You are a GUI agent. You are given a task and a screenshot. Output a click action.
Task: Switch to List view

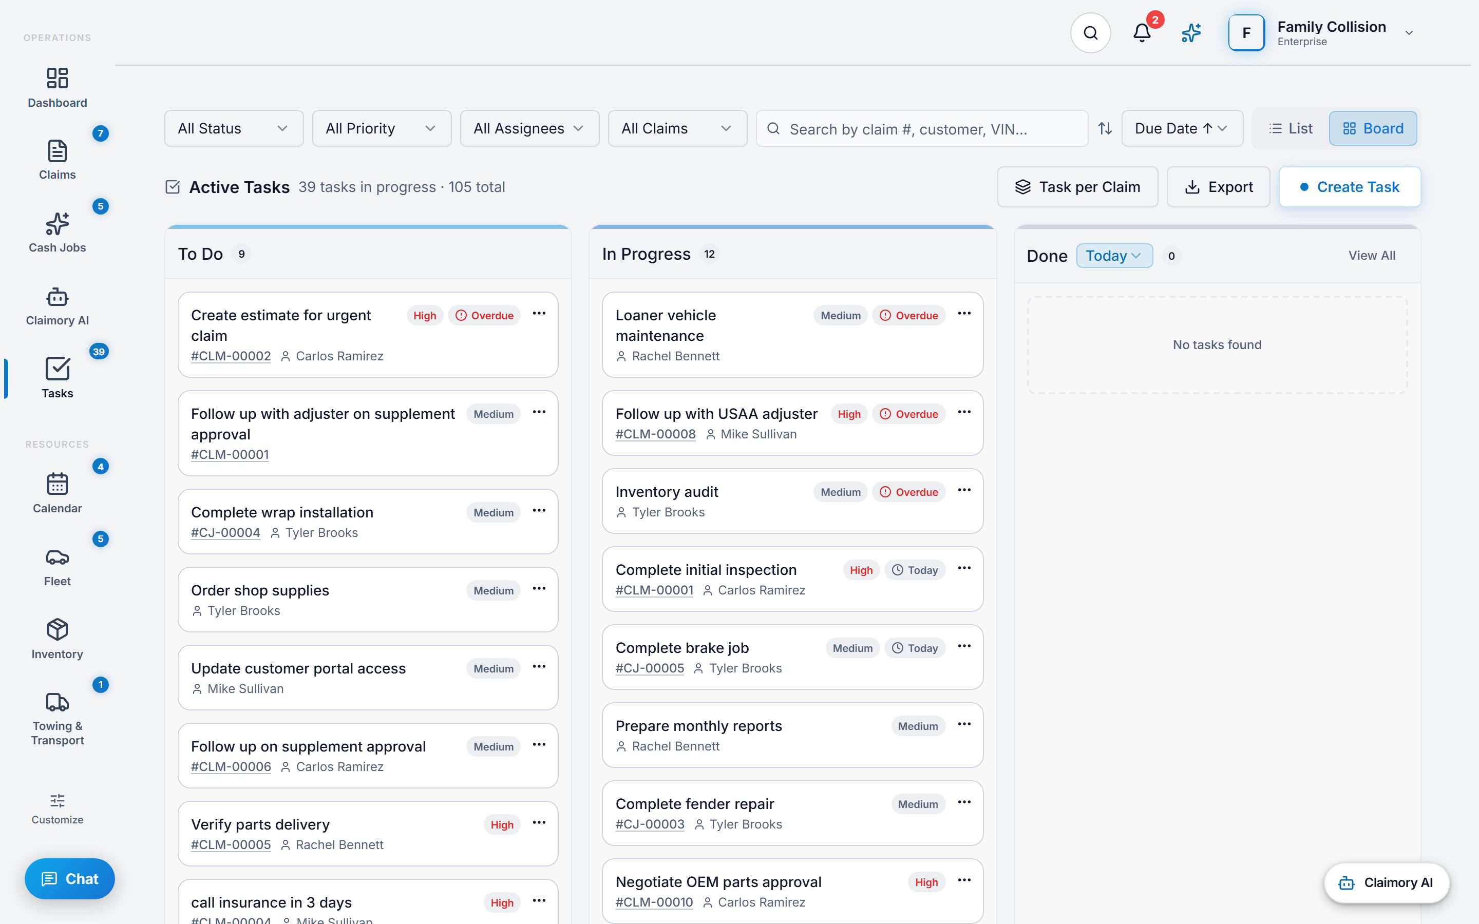(x=1291, y=128)
